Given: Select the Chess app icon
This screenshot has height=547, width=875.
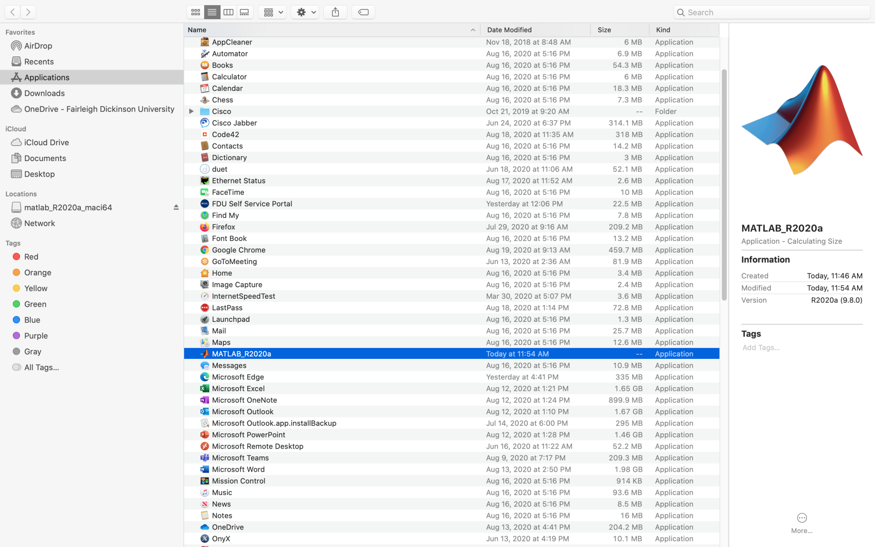Looking at the screenshot, I should (x=205, y=100).
